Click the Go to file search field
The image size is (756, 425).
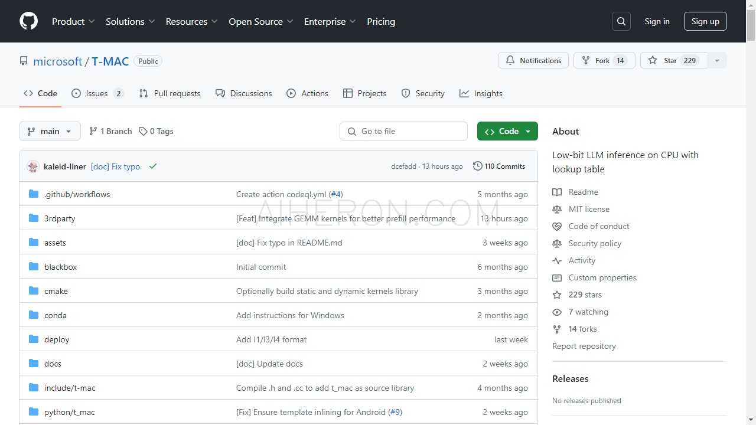403,131
